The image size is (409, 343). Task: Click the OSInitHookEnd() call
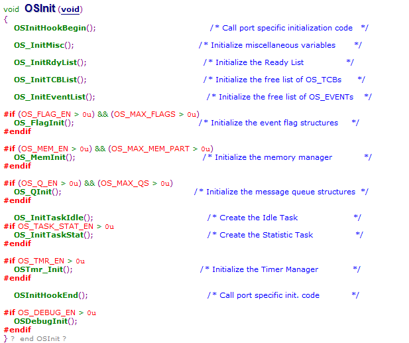(x=51, y=295)
